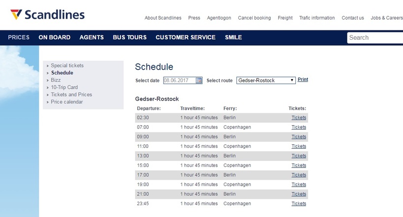403x217 pixels.
Task: Open the ON BOARD menu
Action: click(x=55, y=37)
